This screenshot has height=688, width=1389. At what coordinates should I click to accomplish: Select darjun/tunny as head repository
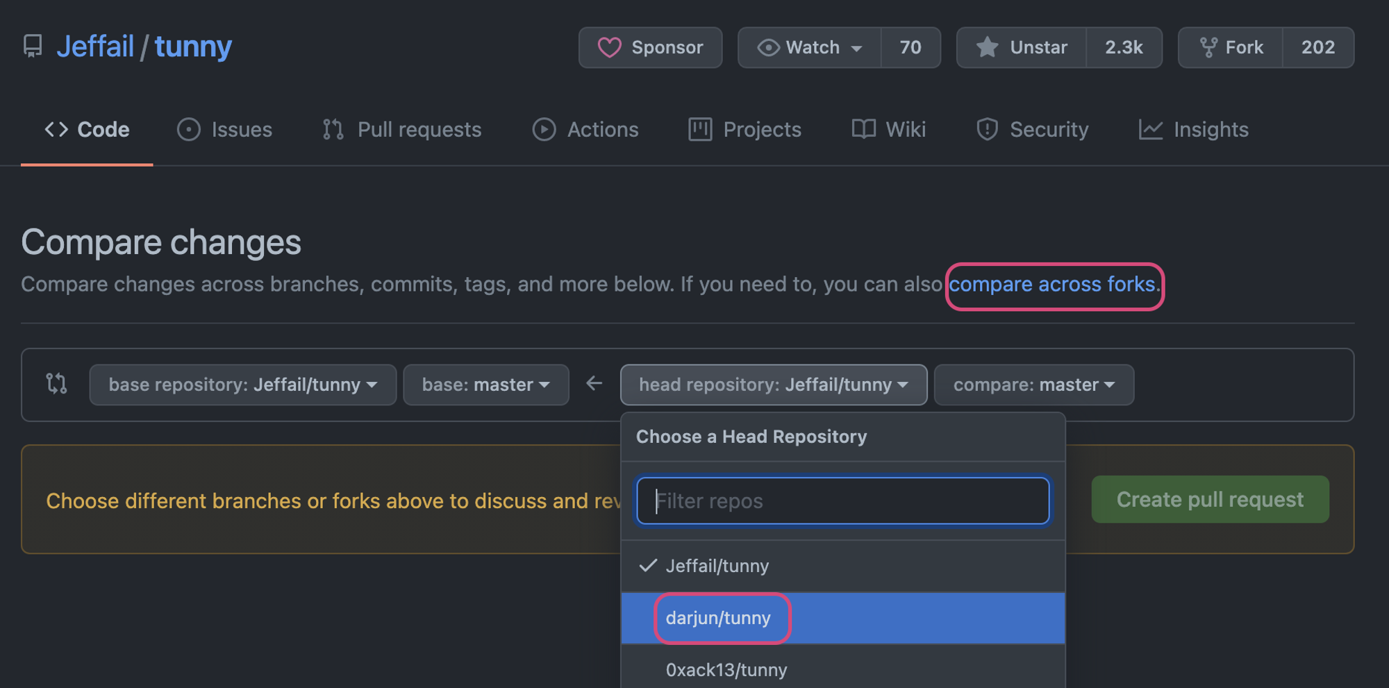pos(843,619)
